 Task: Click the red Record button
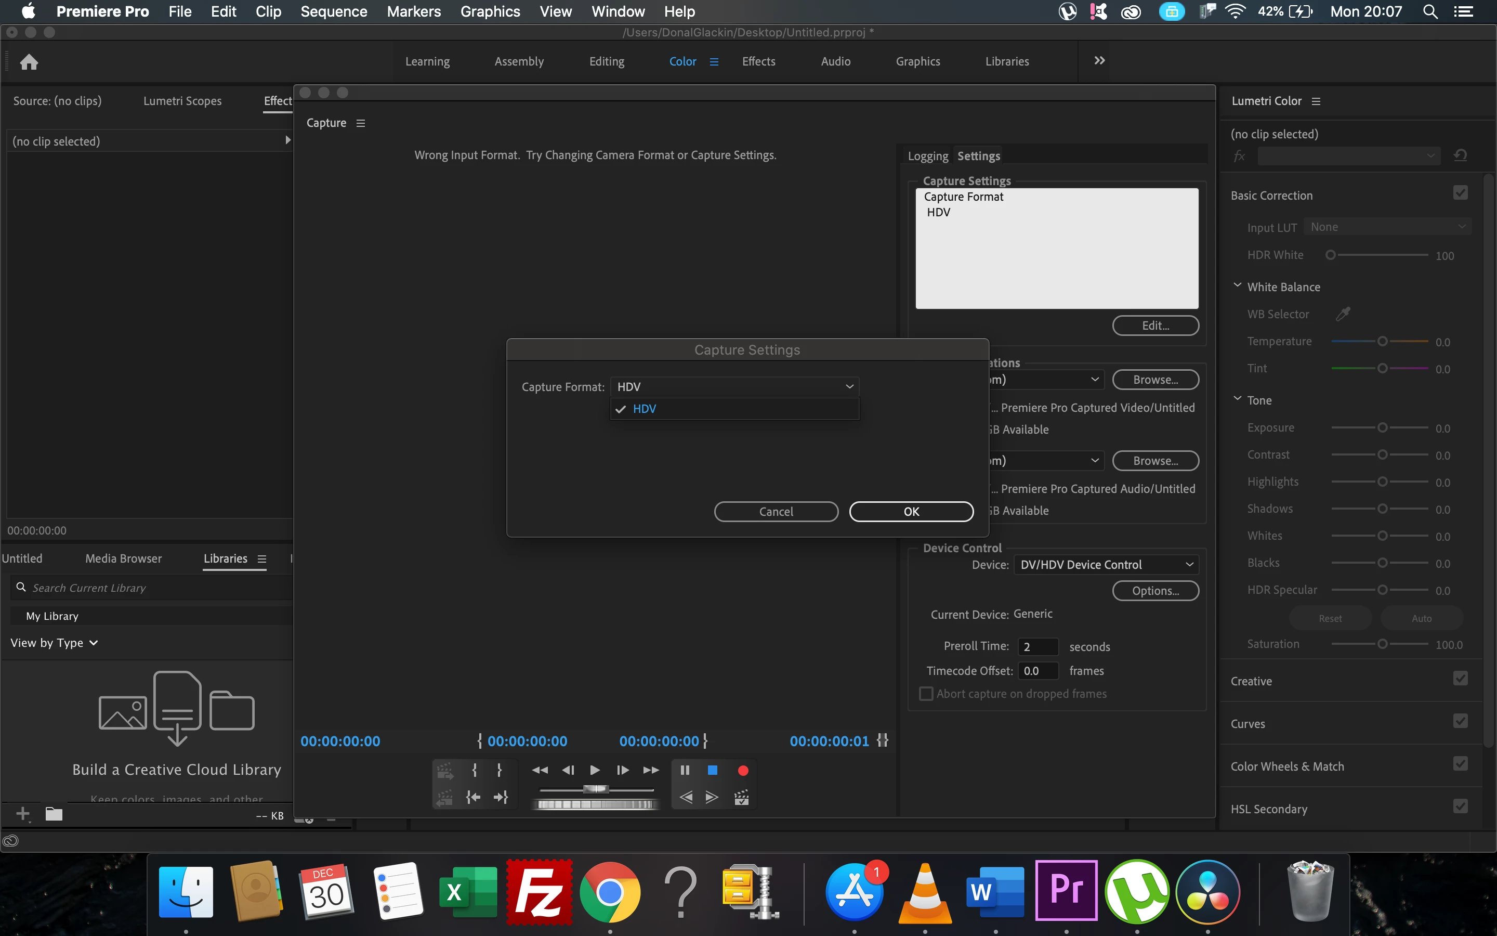tap(743, 770)
